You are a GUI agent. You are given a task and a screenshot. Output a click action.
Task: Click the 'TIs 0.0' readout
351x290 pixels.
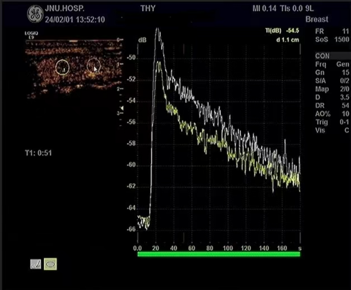291,8
